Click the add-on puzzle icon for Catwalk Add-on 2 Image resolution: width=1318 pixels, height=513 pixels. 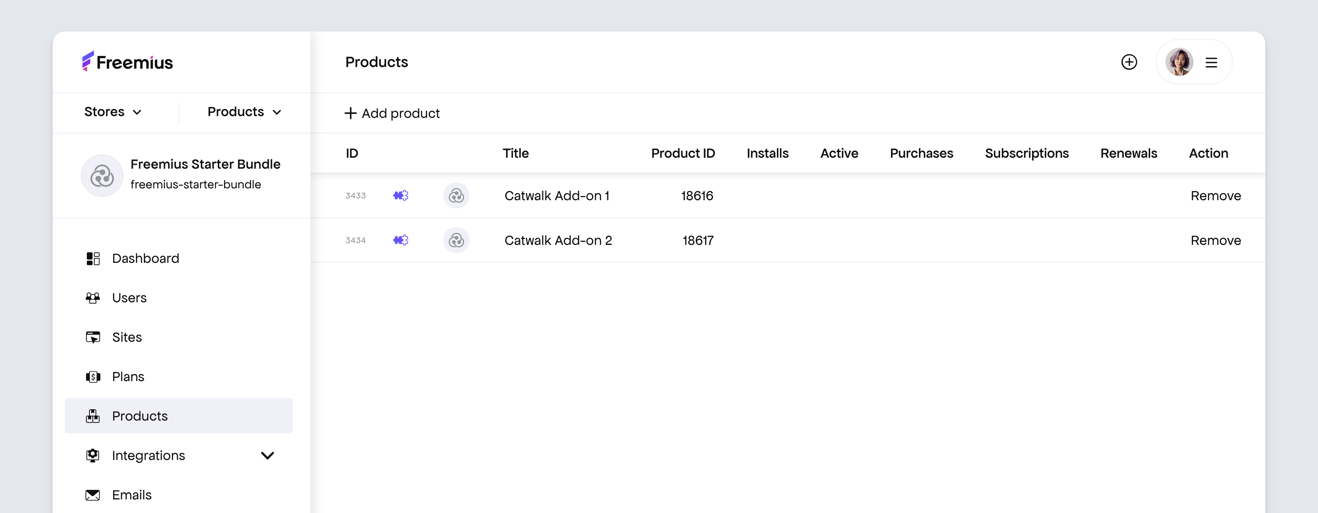click(401, 240)
